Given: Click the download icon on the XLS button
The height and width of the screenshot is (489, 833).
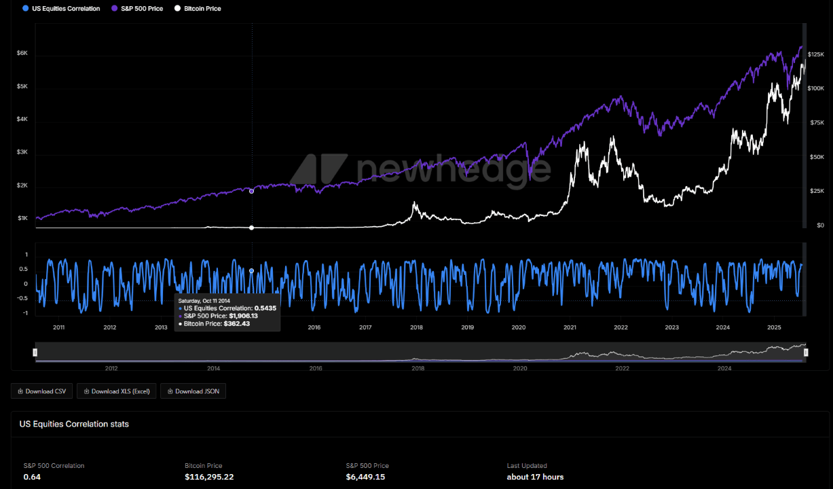Looking at the screenshot, I should point(86,391).
